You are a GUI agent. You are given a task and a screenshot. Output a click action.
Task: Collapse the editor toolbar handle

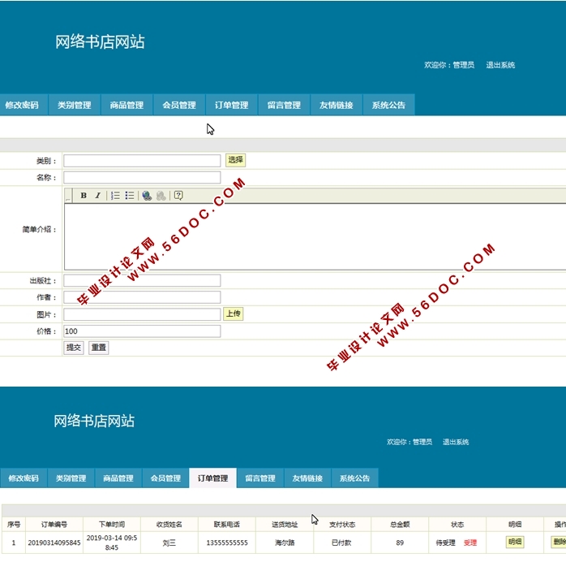[68, 195]
